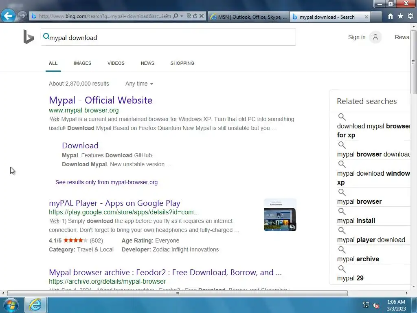Click About 2,870,000 results text
This screenshot has width=417, height=313.
[79, 84]
